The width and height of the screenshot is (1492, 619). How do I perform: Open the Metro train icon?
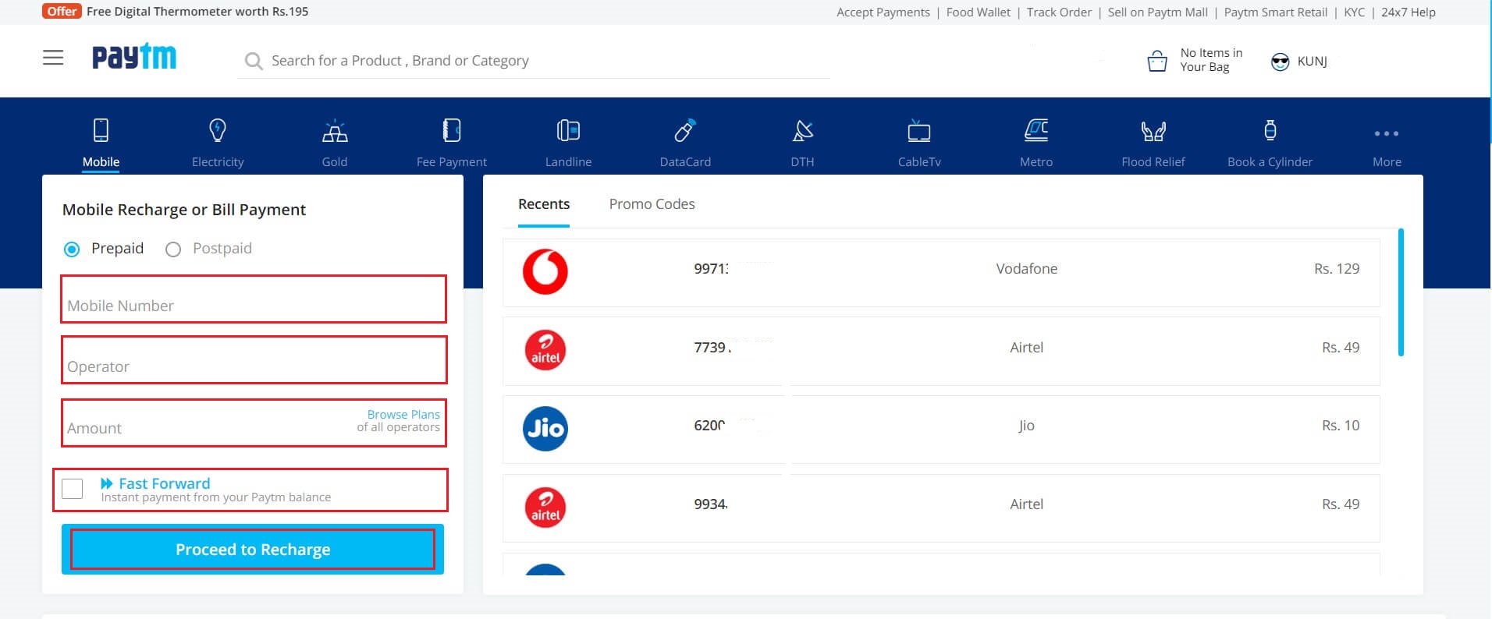point(1036,130)
